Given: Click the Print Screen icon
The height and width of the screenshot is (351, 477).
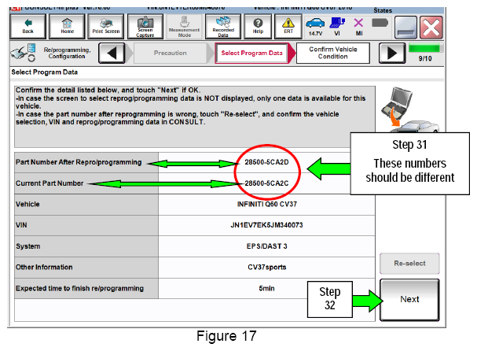Looking at the screenshot, I should point(106,27).
